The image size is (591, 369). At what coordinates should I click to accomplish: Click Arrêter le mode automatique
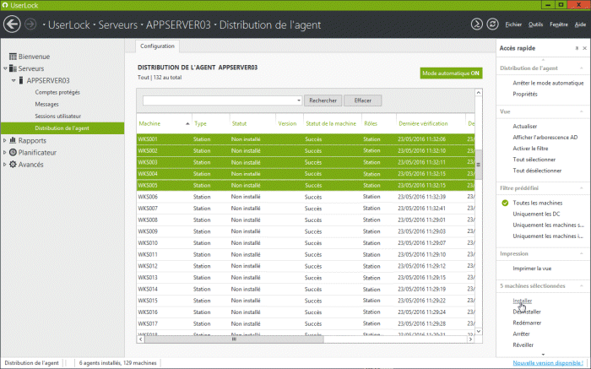pos(548,83)
